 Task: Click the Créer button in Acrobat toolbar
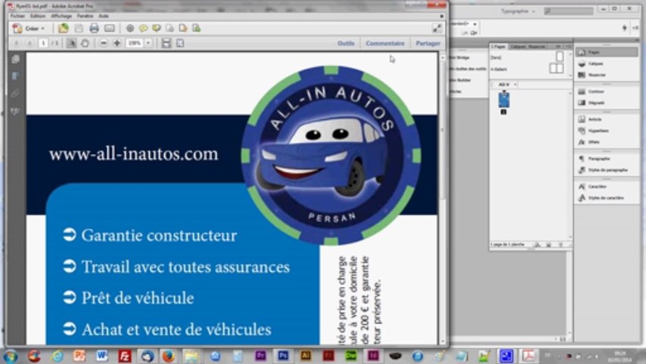click(29, 28)
